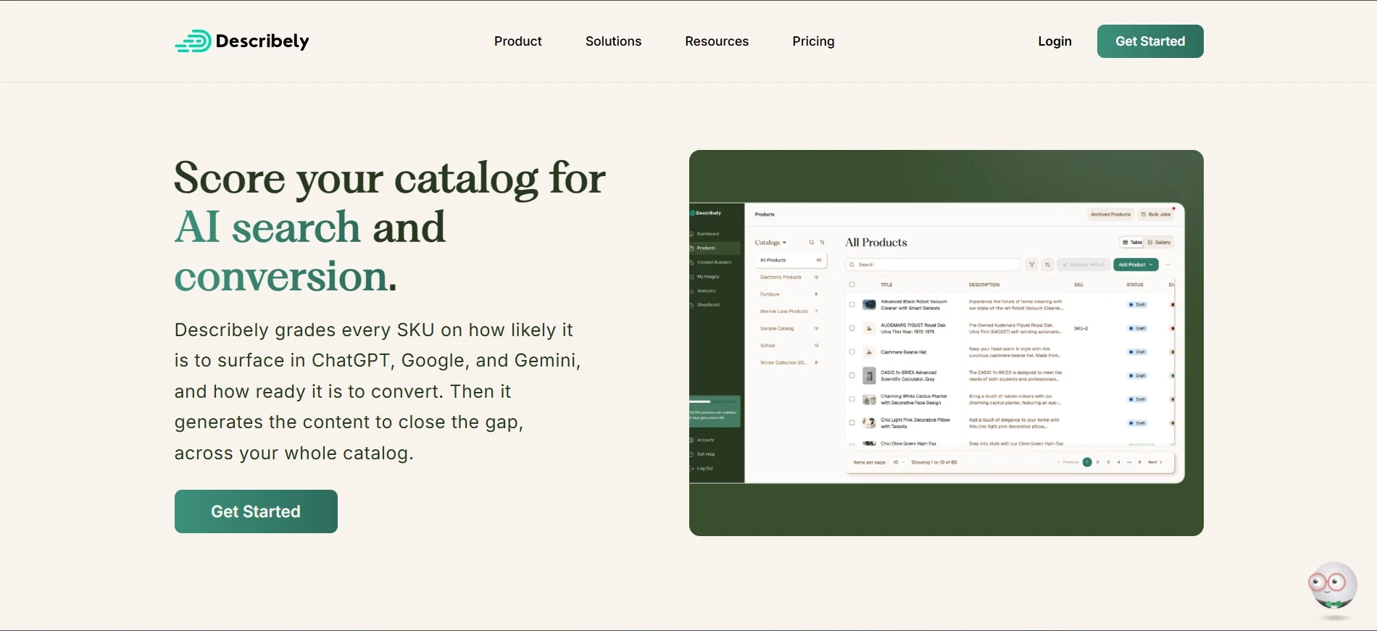Click the Describely logo icon in the header
Viewport: 1377px width, 631px height.
(193, 41)
